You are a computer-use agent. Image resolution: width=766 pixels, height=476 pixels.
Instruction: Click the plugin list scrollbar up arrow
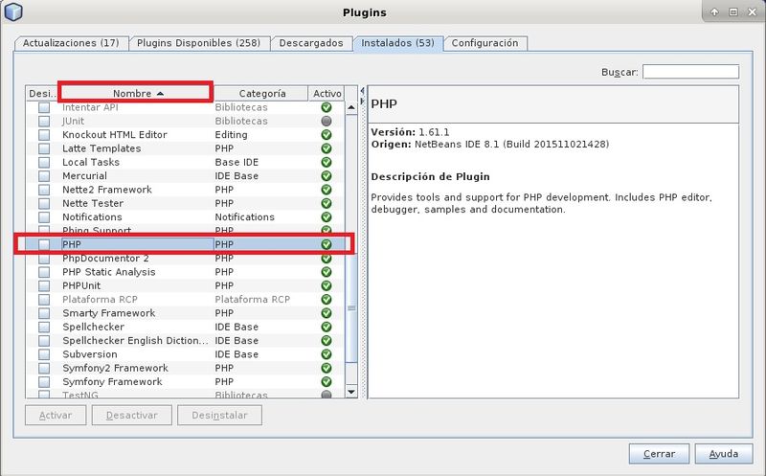[351, 107]
